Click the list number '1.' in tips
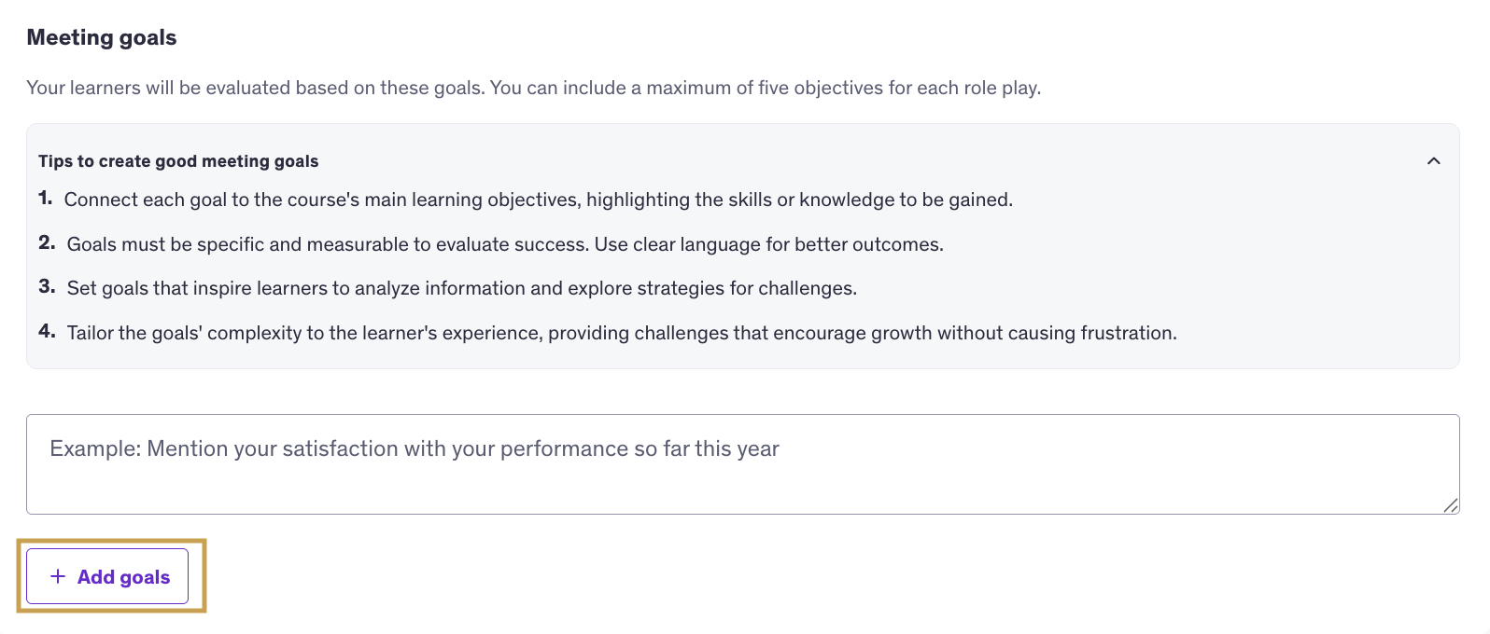Viewport: 1490px width, 634px height. pyautogui.click(x=46, y=199)
